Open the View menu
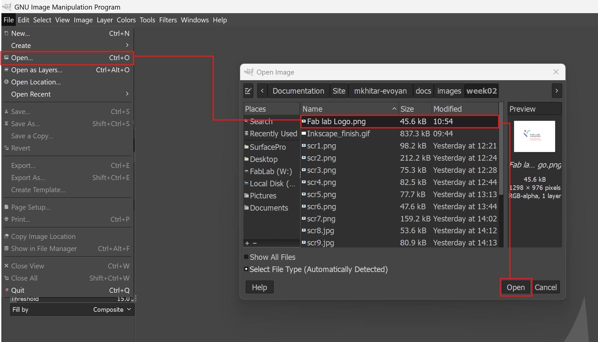Viewport: 598px width, 342px height. pyautogui.click(x=62, y=20)
